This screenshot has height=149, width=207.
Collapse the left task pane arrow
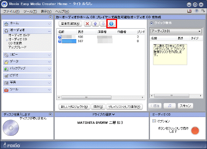click(x=50, y=17)
